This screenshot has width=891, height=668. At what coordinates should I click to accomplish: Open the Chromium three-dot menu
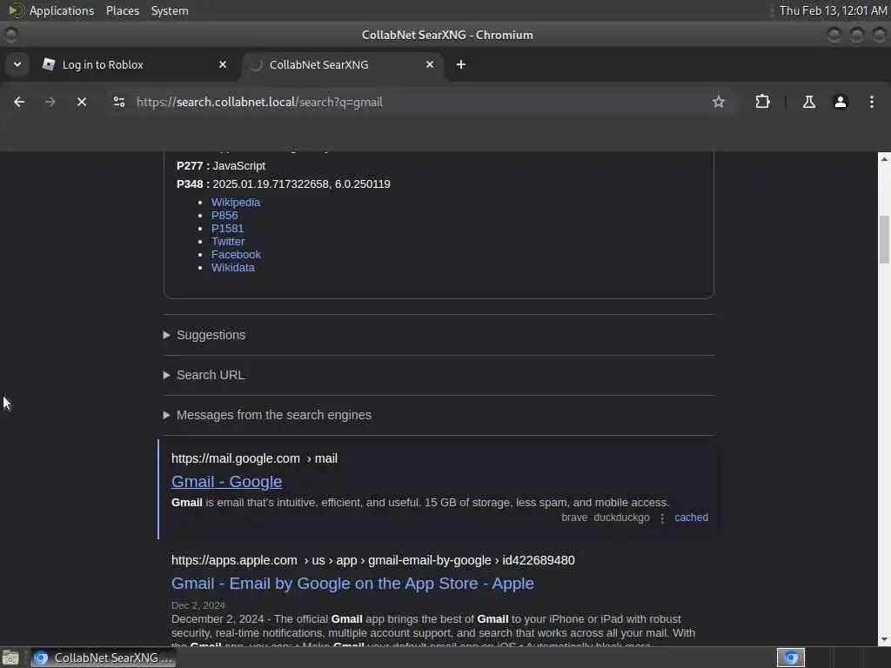click(x=872, y=103)
